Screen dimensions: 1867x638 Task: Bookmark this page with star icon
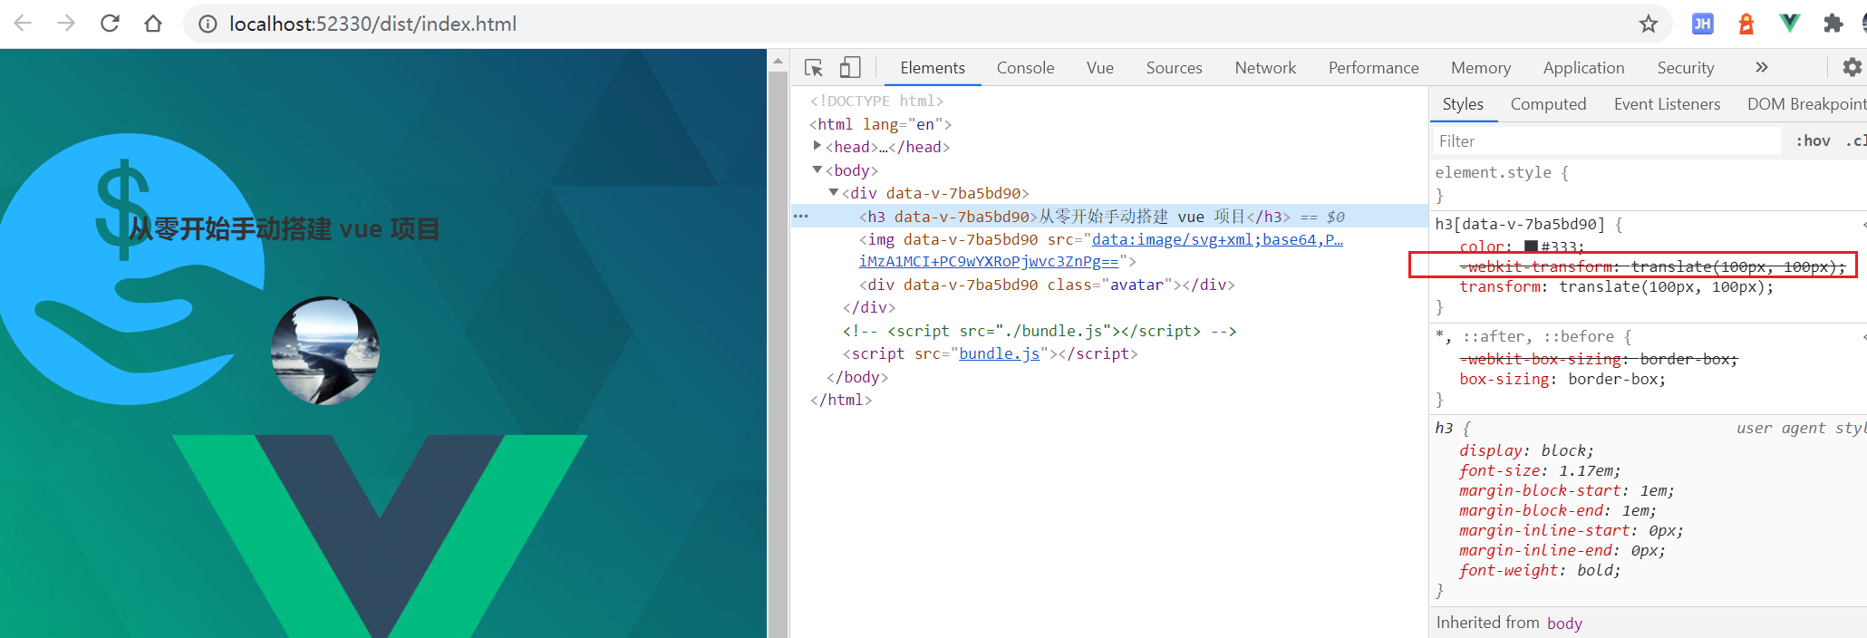1649,24
